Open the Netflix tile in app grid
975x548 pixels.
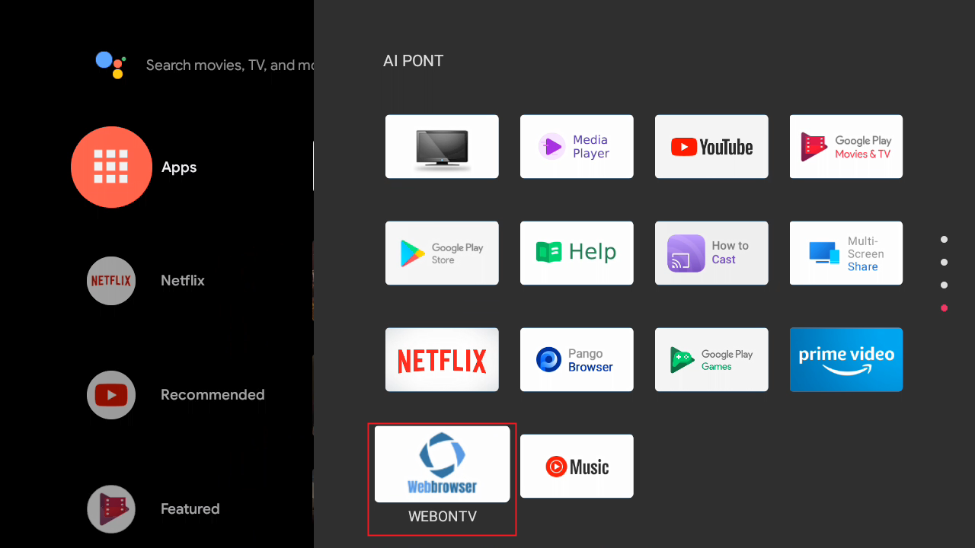point(442,360)
